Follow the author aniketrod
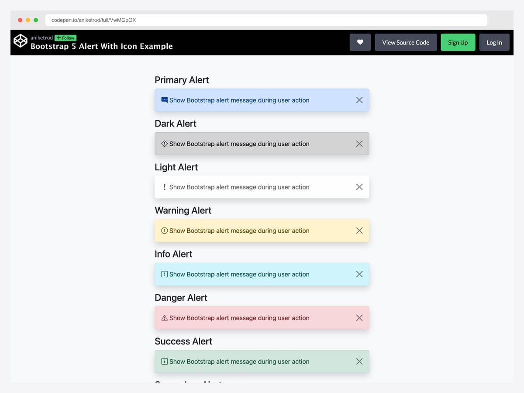Image resolution: width=524 pixels, height=393 pixels. pos(65,38)
